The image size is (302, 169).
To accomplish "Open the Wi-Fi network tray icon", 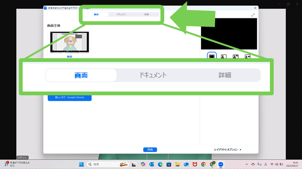I will pos(272,164).
